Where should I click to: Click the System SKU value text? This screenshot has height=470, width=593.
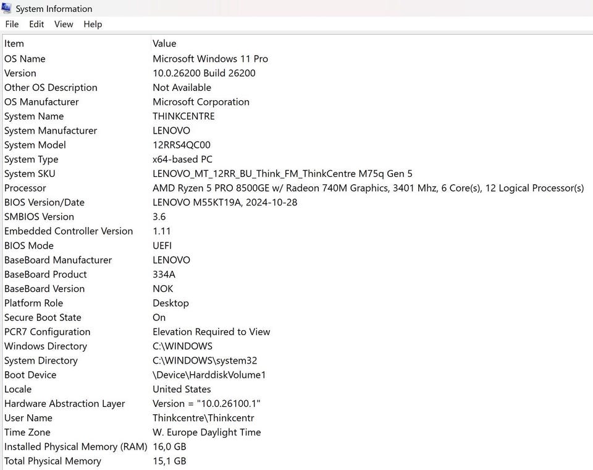tap(282, 174)
